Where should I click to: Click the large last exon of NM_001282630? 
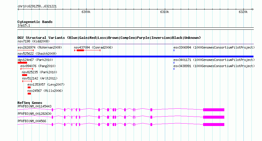(214, 117)
